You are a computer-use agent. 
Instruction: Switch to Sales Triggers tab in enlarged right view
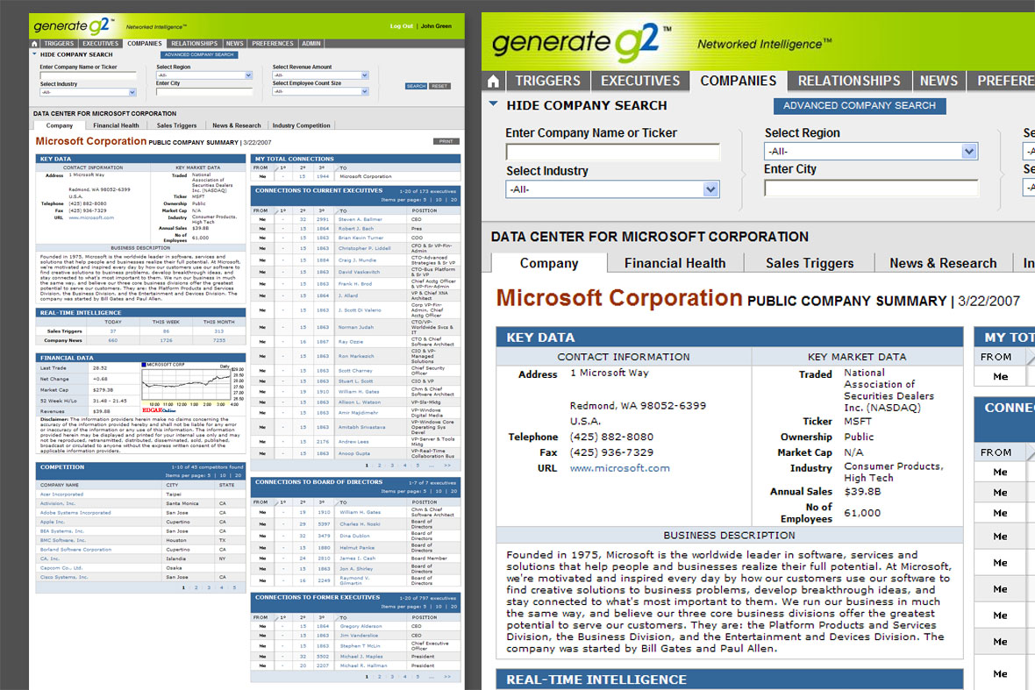pyautogui.click(x=810, y=263)
